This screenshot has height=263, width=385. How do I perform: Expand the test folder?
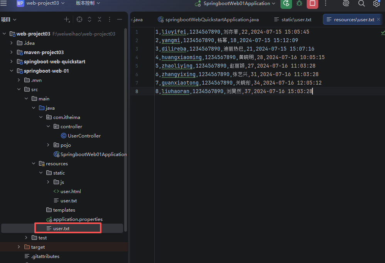pyautogui.click(x=26, y=238)
